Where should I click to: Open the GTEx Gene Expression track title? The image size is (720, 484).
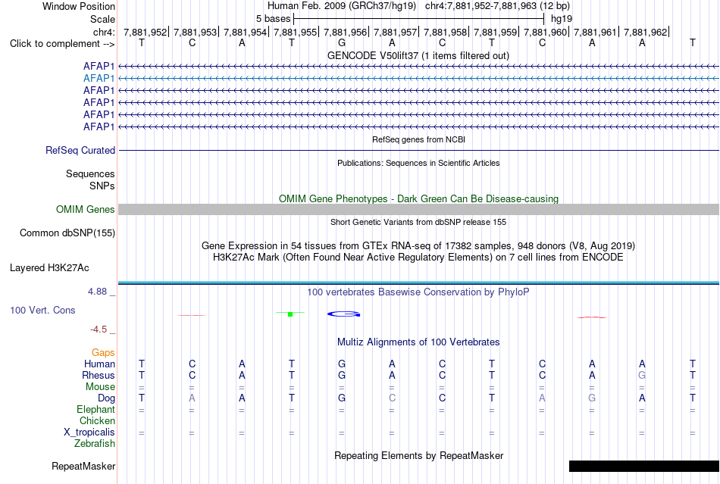point(418,246)
